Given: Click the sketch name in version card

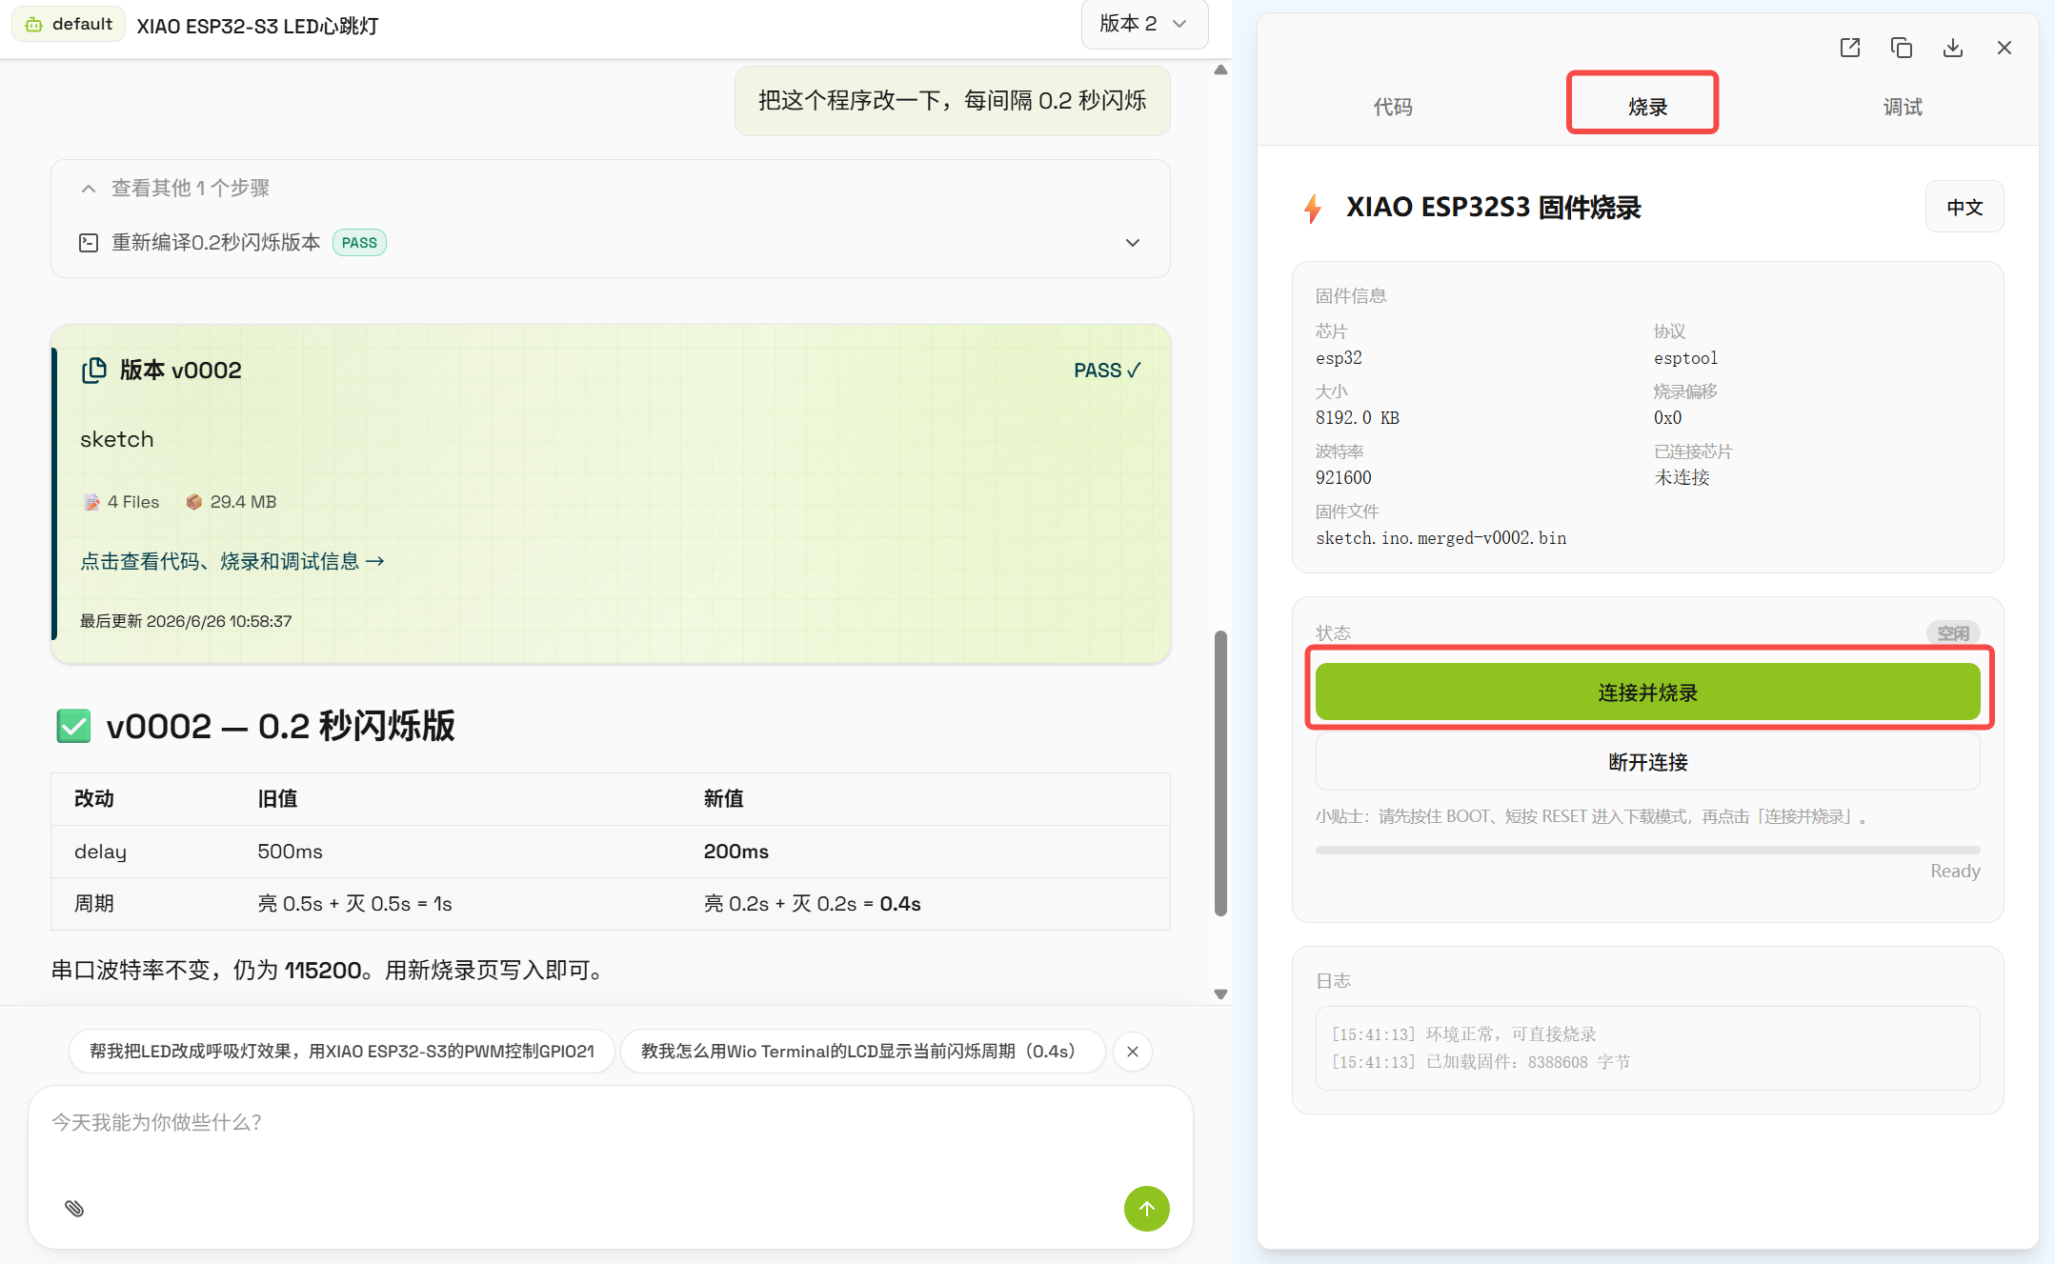Looking at the screenshot, I should coord(116,439).
